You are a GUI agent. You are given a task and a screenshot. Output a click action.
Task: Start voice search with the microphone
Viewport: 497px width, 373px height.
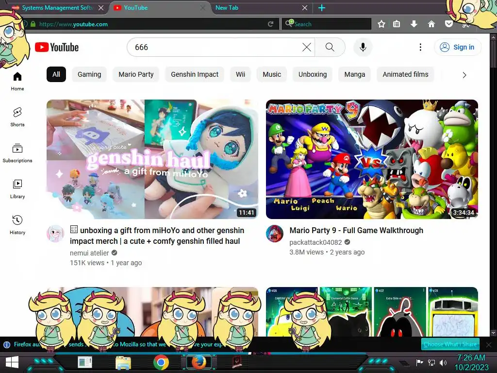coord(363,47)
